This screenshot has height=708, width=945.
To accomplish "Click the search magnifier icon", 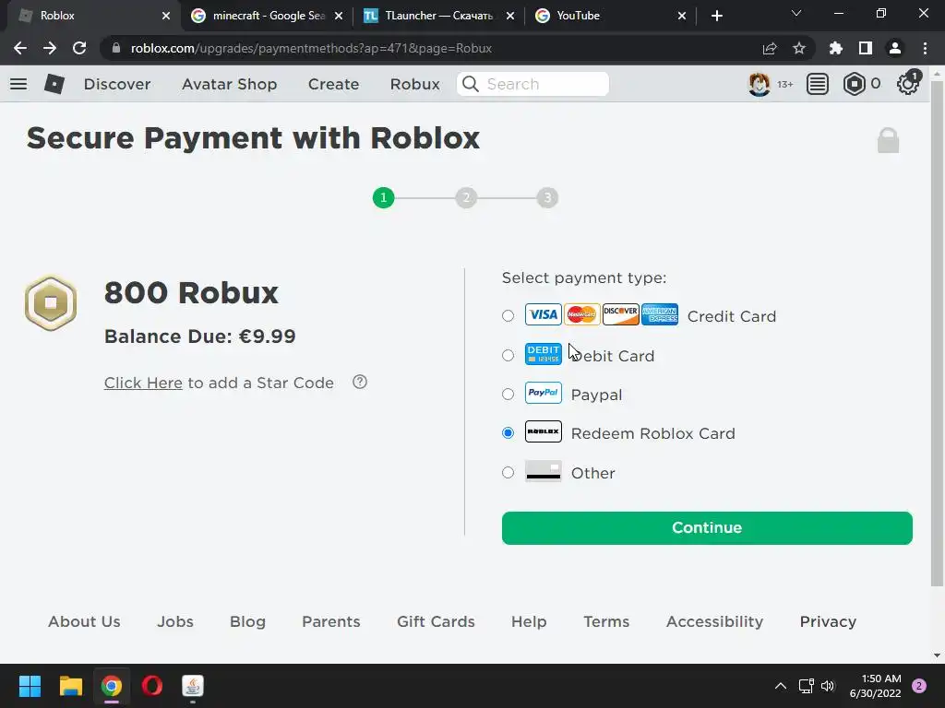I will [471, 84].
